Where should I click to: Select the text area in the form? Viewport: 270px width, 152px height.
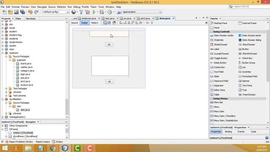point(110,66)
